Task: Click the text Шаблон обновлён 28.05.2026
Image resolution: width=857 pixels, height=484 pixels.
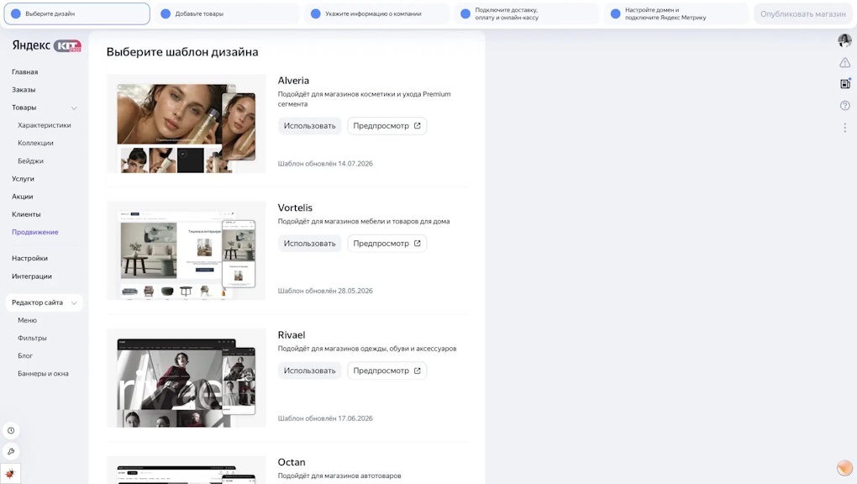Action: (325, 291)
